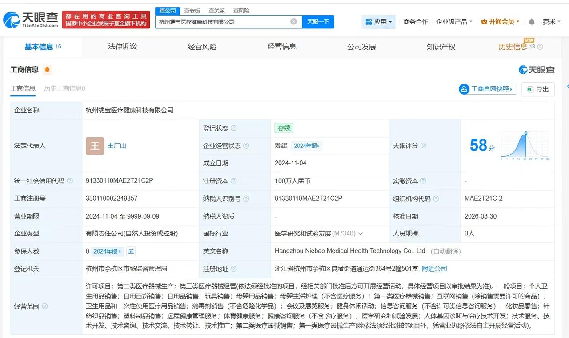This screenshot has width=569, height=338.
Task: Click the 天眼评分 distribution chart
Action: coord(525,146)
